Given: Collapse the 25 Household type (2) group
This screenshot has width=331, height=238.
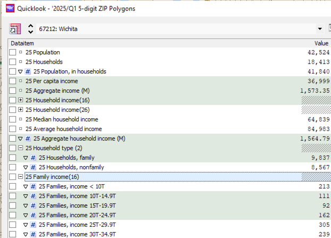Looking at the screenshot, I should point(20,148).
